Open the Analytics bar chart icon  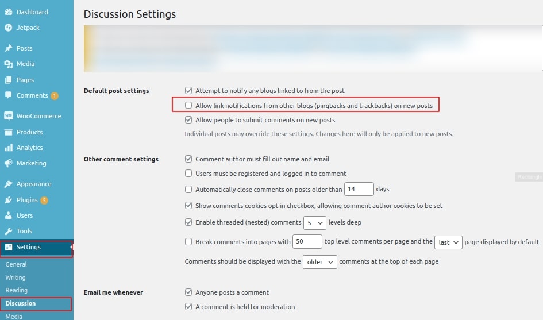pyautogui.click(x=8, y=148)
